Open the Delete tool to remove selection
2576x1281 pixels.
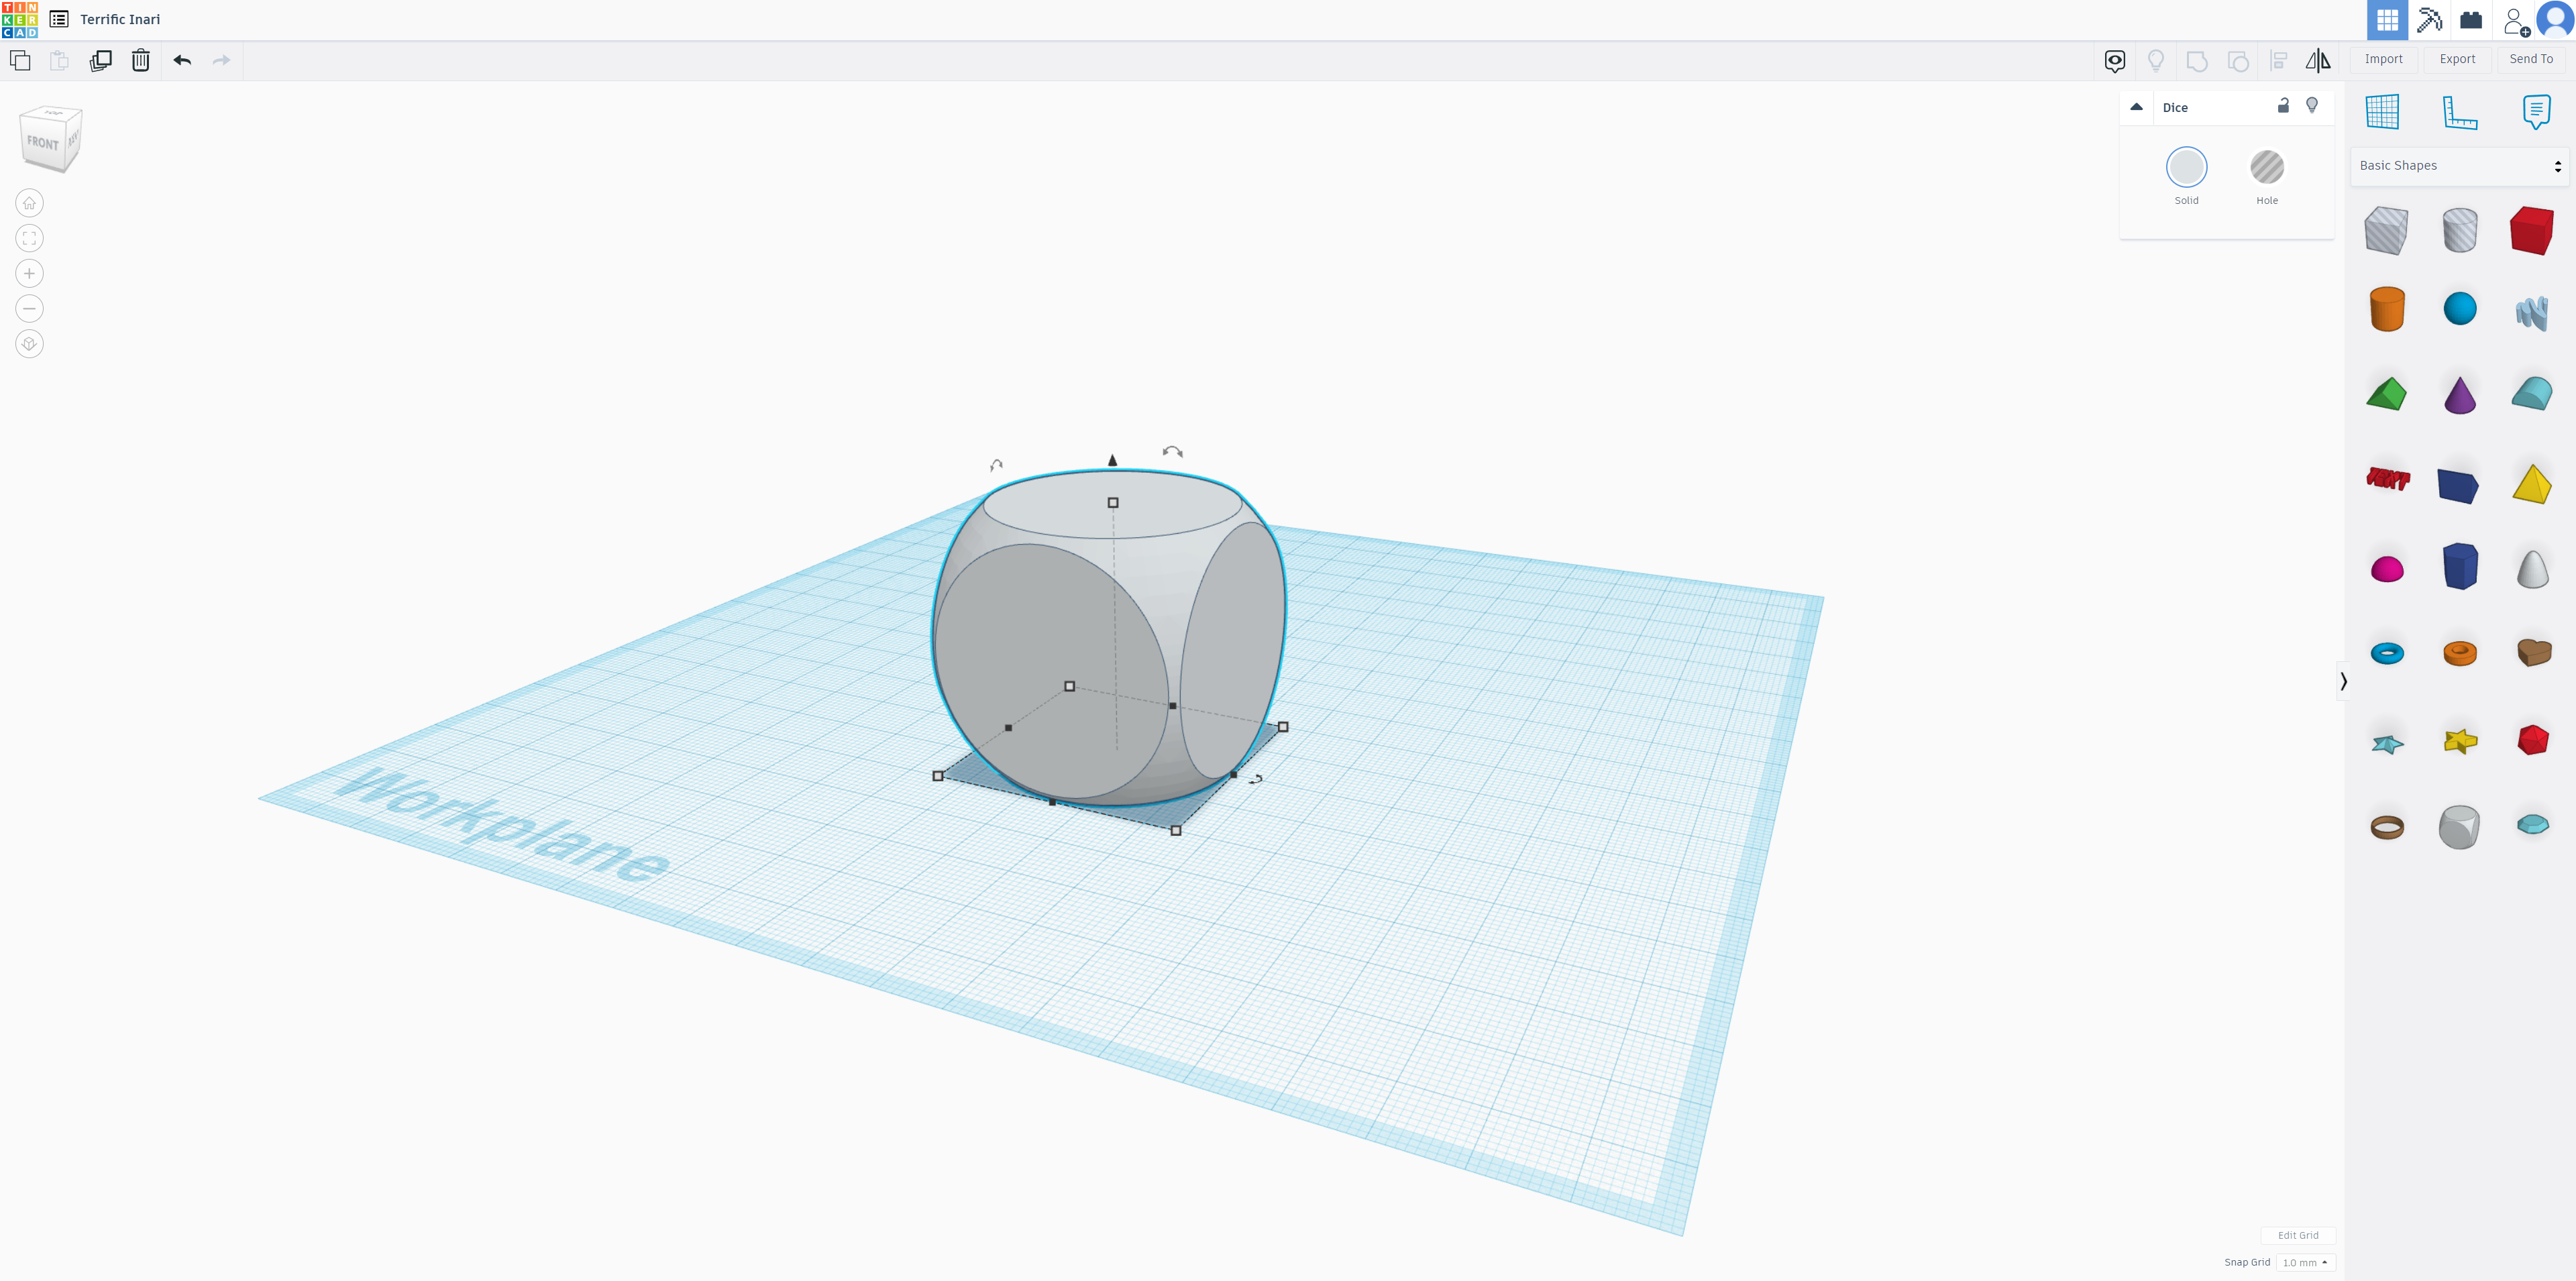pos(140,60)
